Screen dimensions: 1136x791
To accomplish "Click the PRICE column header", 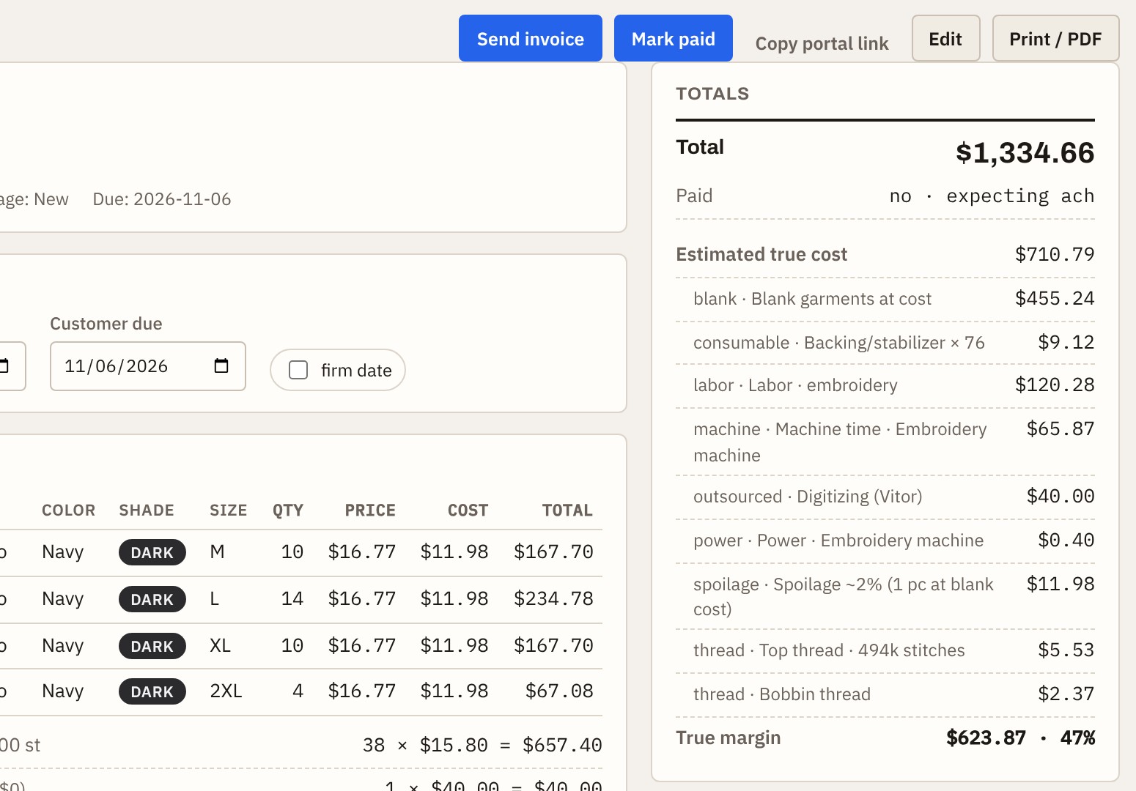I will [370, 510].
